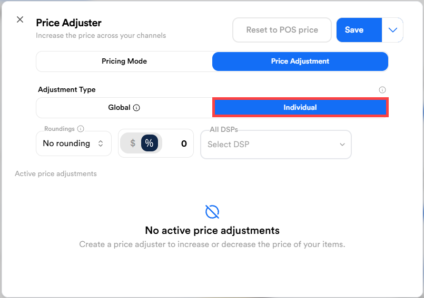Switch adjustment unit to percent

[x=150, y=143]
